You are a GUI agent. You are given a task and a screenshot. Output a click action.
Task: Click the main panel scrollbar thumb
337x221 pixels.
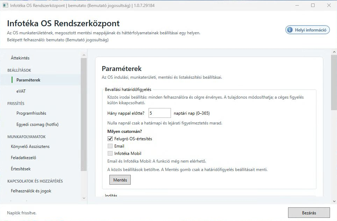click(x=334, y=83)
